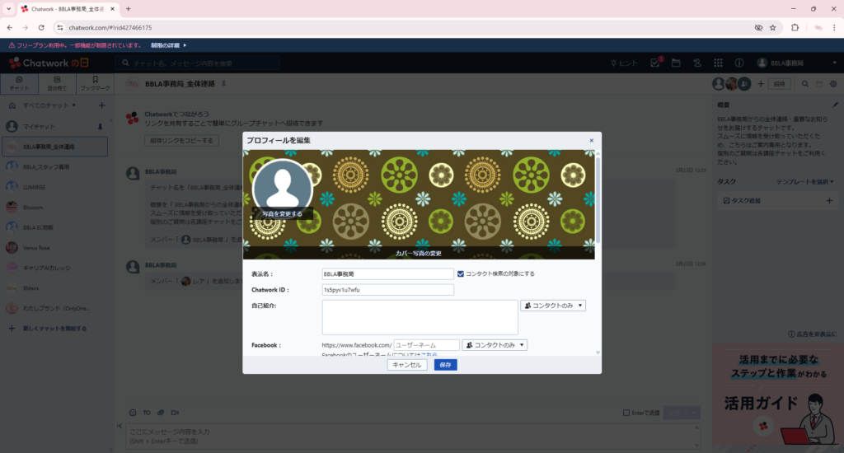Switch to the ブックマーク tab
844x453 pixels.
click(x=95, y=83)
